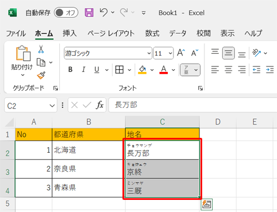Click the select all corner triangle
The image size is (277, 212).
(x=9, y=122)
